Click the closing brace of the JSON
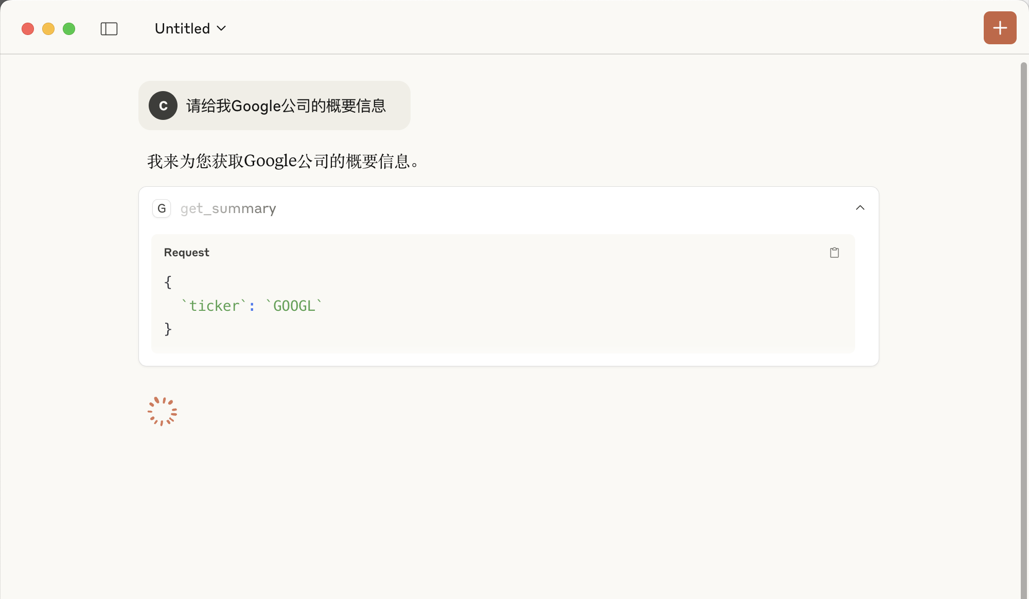This screenshot has height=599, width=1029. (168, 329)
